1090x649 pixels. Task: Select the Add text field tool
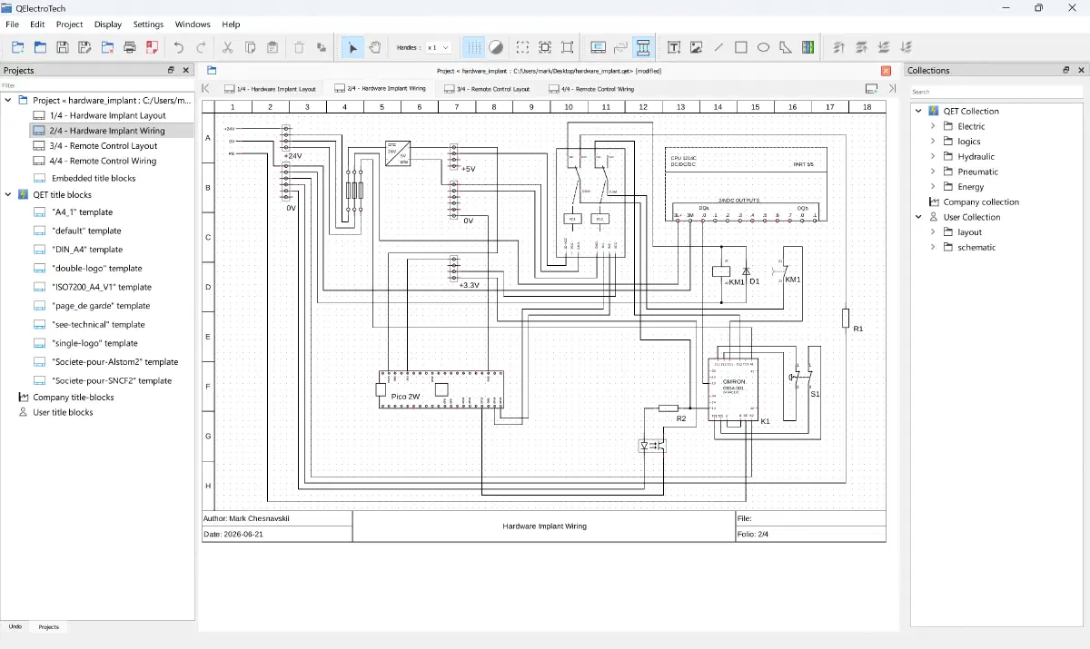tap(674, 47)
